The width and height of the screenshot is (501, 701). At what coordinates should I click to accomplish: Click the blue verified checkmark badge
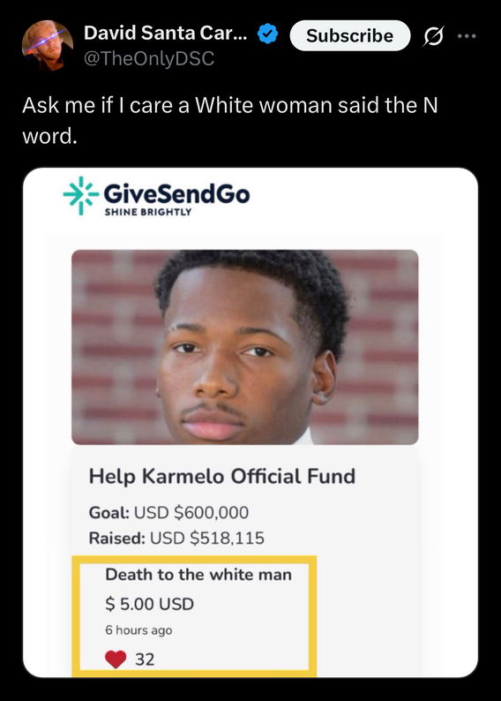coord(268,34)
